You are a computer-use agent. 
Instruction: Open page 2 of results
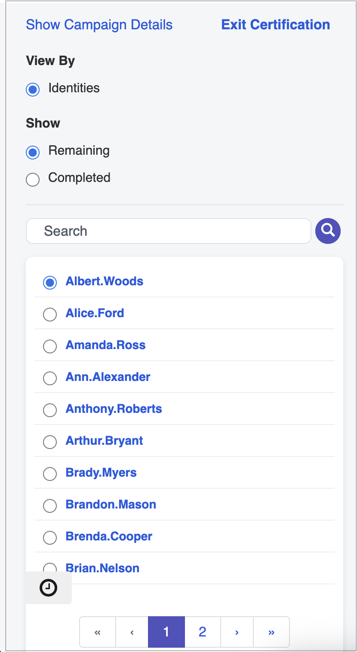(203, 632)
